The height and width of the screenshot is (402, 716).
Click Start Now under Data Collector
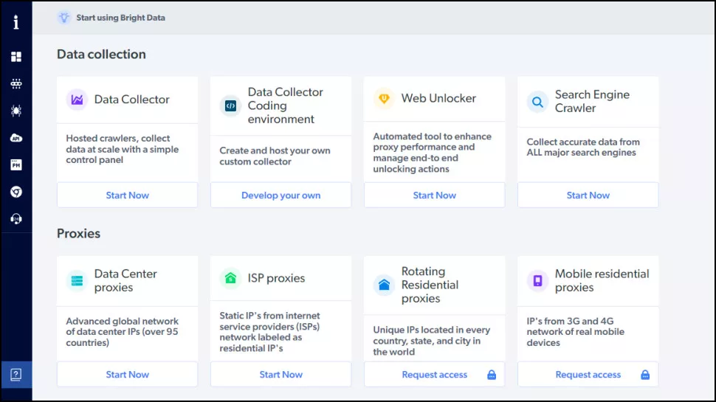(x=127, y=195)
